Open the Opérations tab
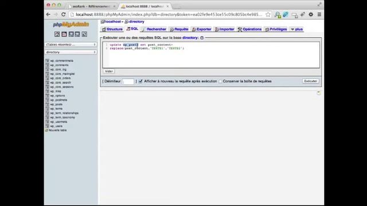Image resolution: width=367 pixels, height=206 pixels. click(249, 29)
